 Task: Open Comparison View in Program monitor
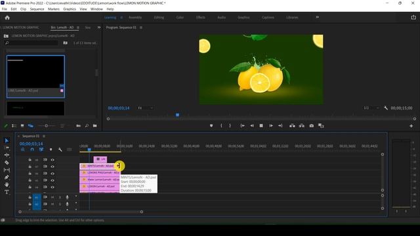[321, 126]
